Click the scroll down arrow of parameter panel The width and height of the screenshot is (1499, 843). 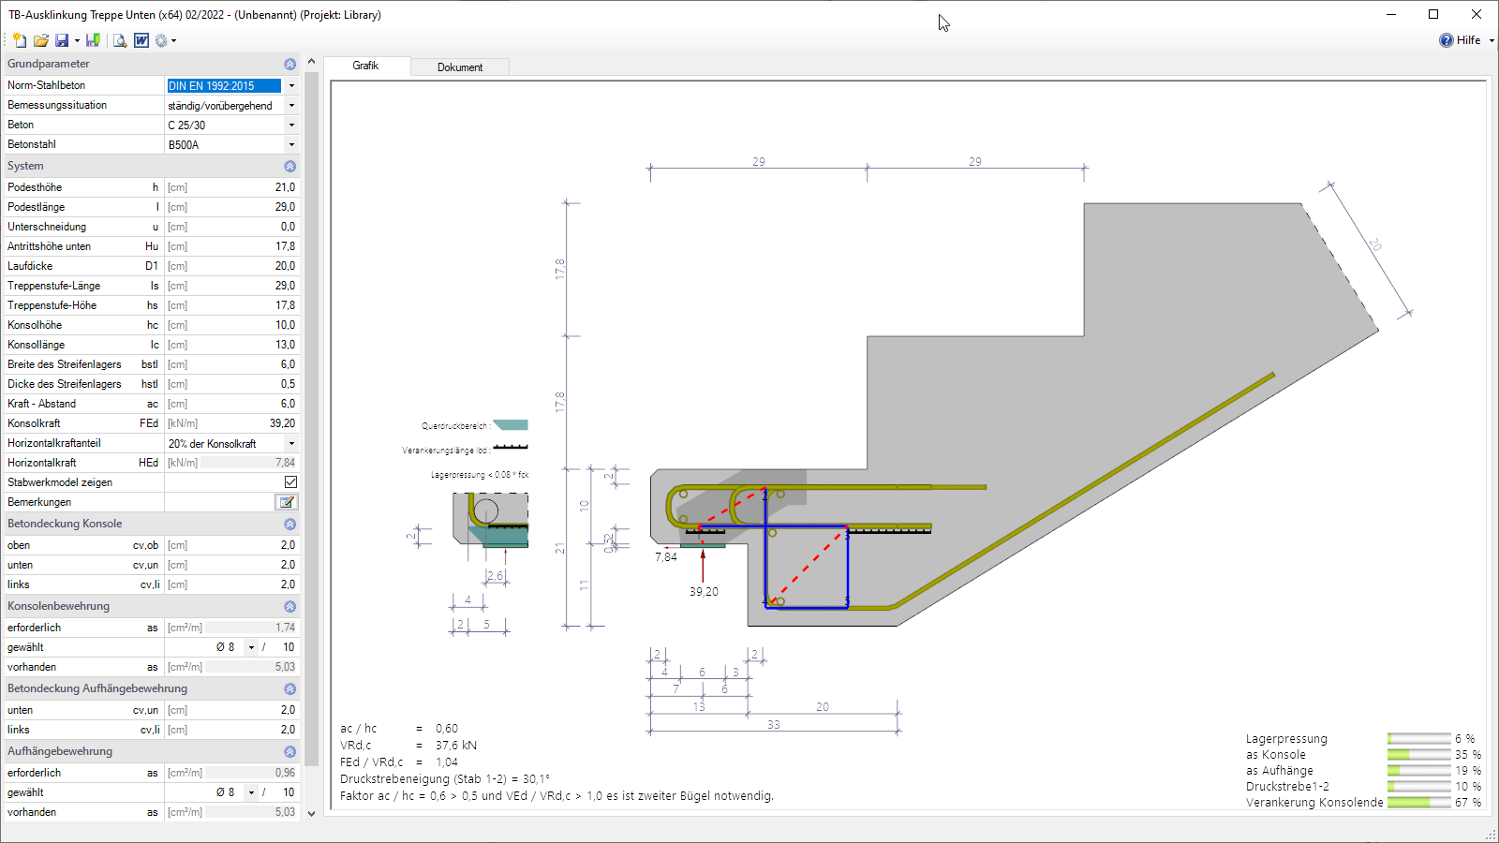point(311,813)
